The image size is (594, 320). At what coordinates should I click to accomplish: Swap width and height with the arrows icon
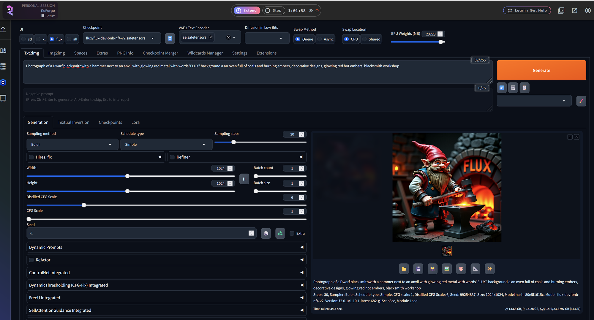[244, 179]
